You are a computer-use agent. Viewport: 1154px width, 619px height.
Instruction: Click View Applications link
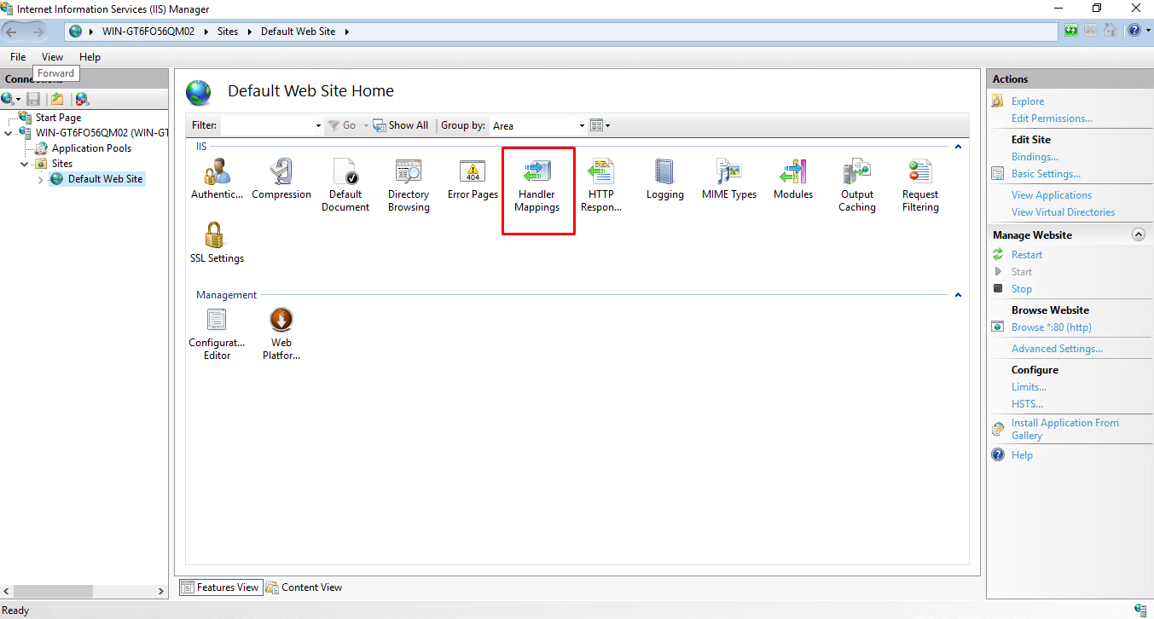click(1052, 195)
